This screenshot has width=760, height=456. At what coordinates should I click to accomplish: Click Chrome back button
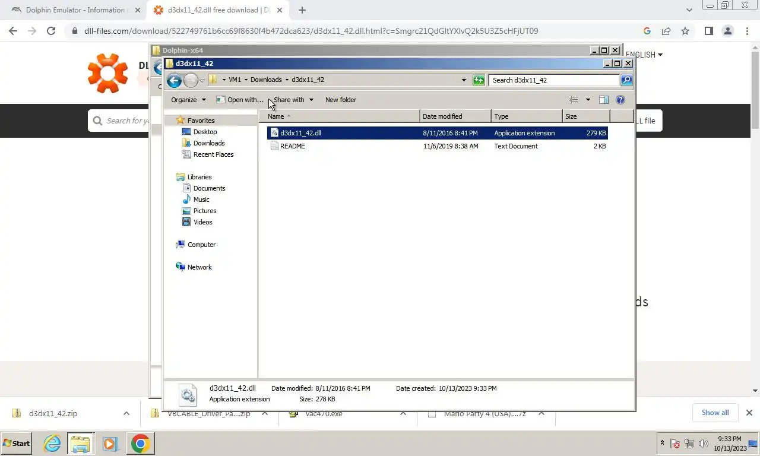[x=14, y=31]
